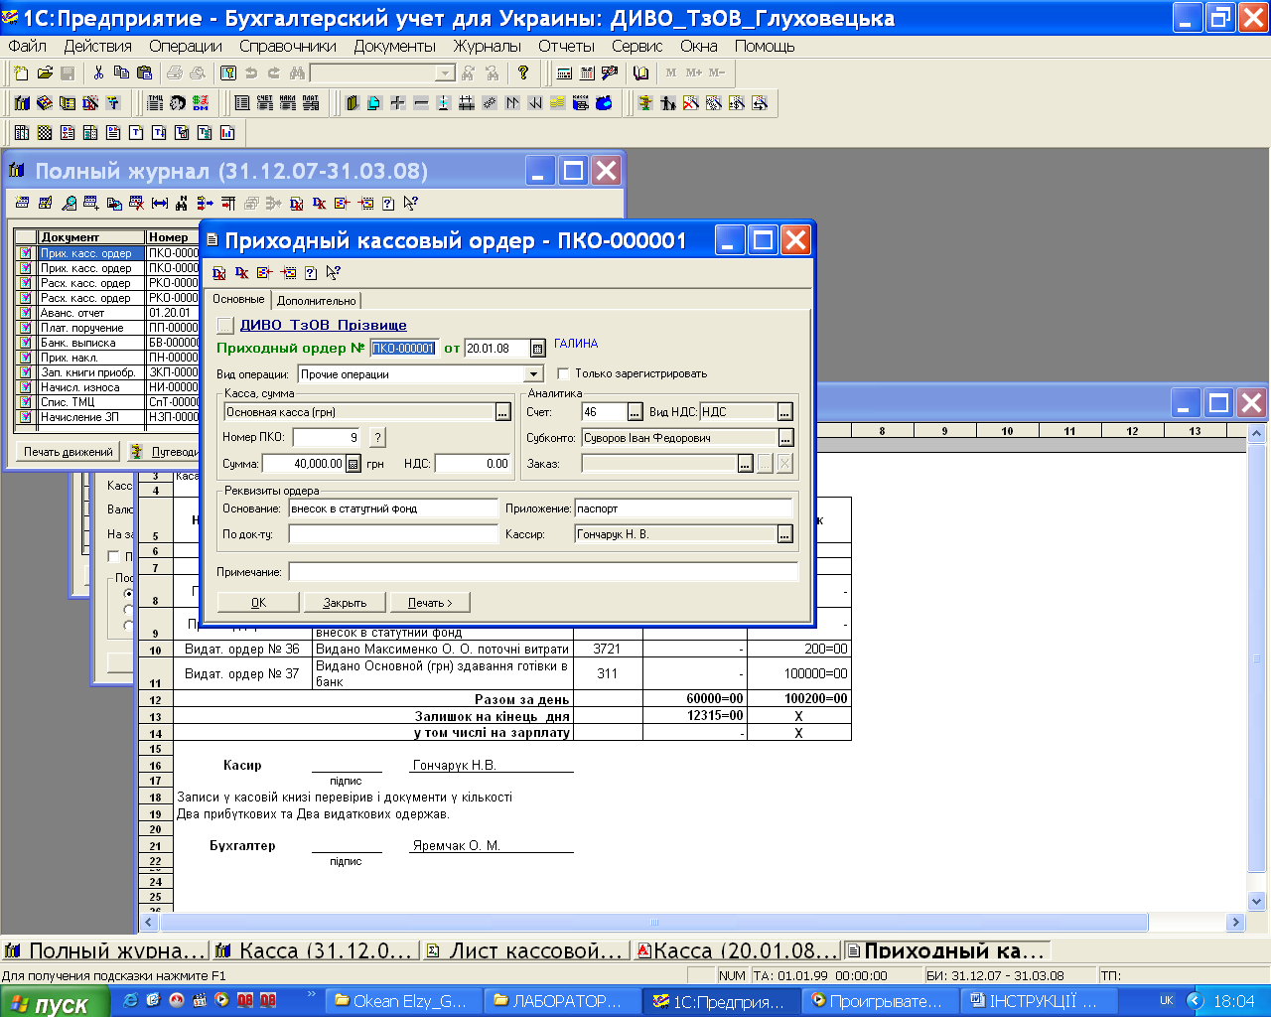Open the Журналы menu
1271x1017 pixels.
pos(487,46)
